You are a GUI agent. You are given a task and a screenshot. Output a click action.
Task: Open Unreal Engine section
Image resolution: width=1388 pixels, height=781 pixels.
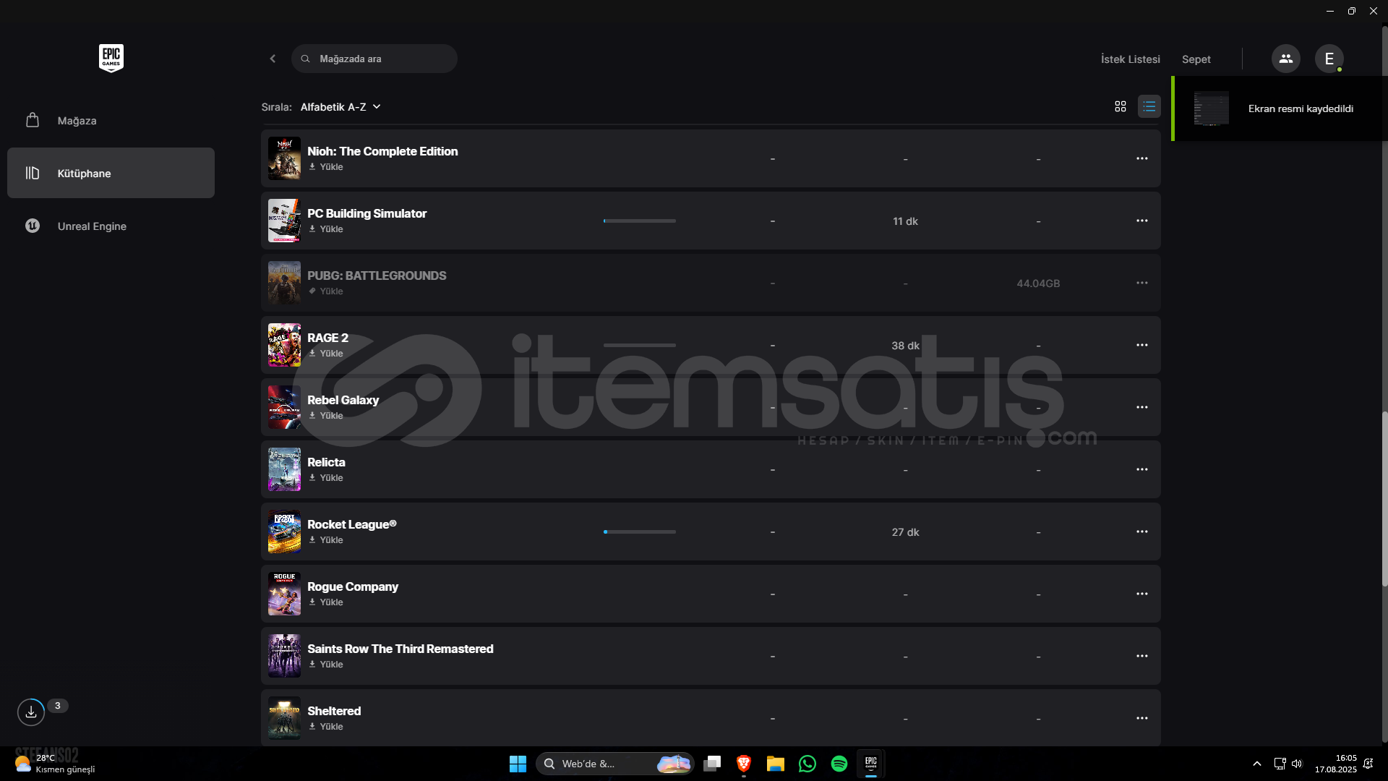click(x=111, y=226)
